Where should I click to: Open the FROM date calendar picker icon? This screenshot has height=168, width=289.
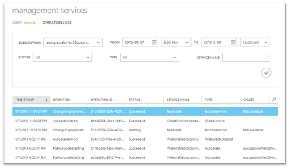click(154, 42)
